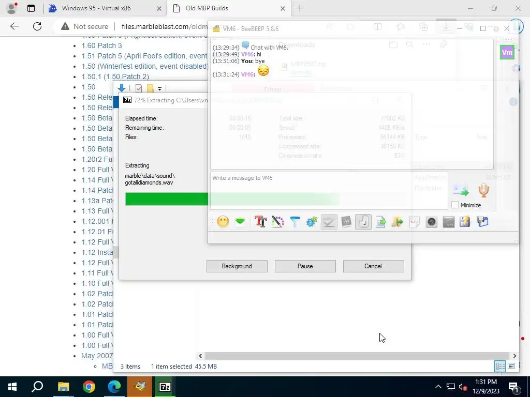Click the browser profile avatar

12,8
